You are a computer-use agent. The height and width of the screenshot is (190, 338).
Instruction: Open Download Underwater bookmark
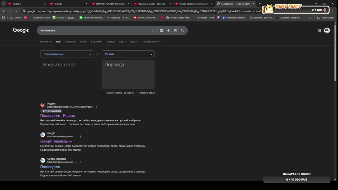[91, 18]
